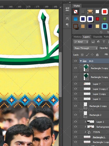Click thumbnail of Rectangle 3 copy layer

coord(86,77)
